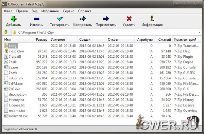
Task: Click the modified date 2011-04-04 15:53
Action: (x=63, y=94)
